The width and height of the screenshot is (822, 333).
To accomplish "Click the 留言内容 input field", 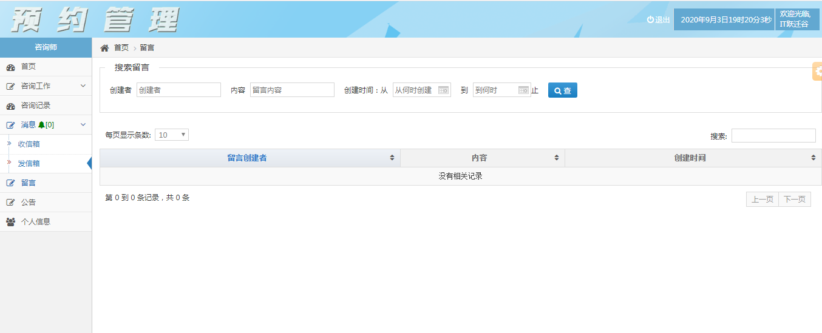I will click(x=292, y=90).
